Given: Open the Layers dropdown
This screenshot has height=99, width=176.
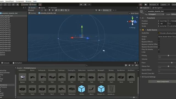Looking at the screenshot, I should coord(165,5).
